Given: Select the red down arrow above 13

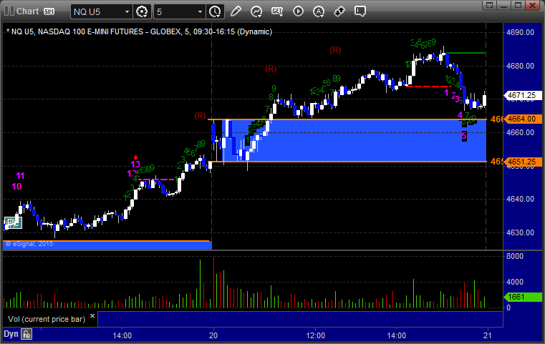Looking at the screenshot, I should click(x=135, y=157).
